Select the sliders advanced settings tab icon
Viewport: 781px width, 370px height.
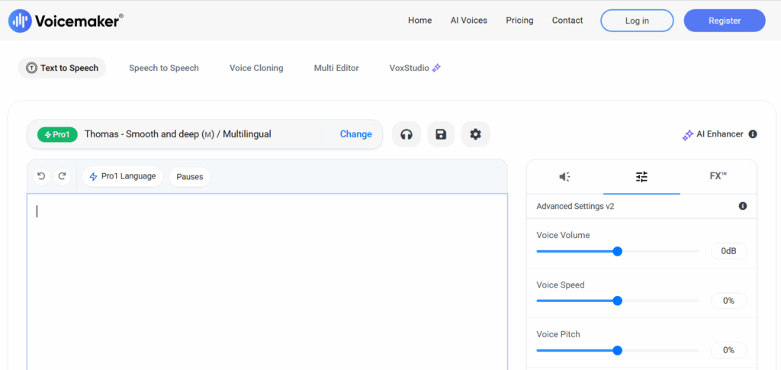point(641,176)
